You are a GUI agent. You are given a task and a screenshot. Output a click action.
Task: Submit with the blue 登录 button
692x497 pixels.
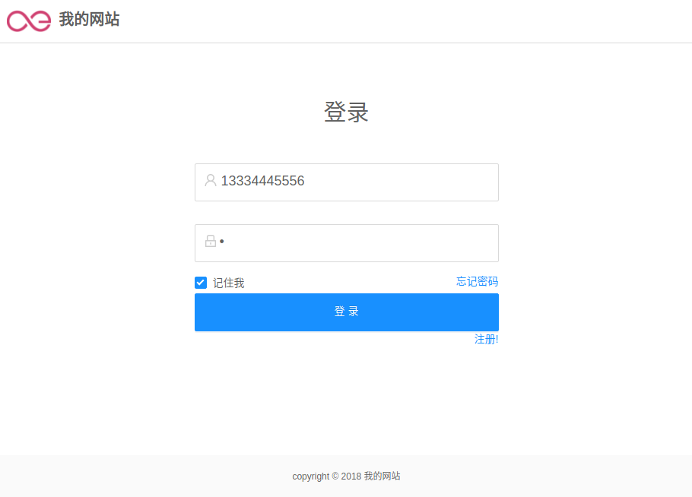[x=347, y=312]
